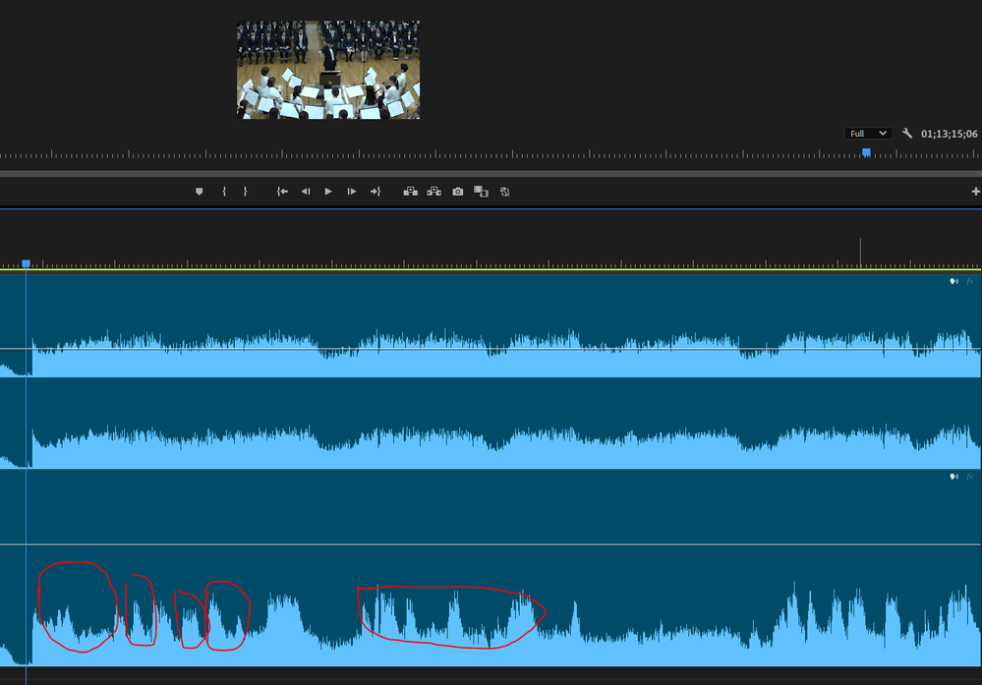Click the monitor ruler playhead marker
This screenshot has height=685, width=982.
[866, 152]
